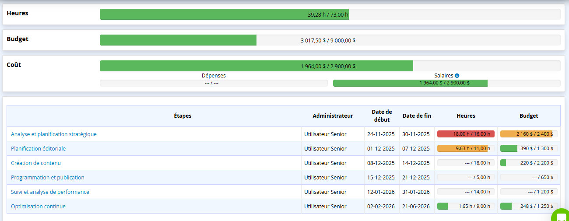Viewport: 569px width, 221px height.
Task: Click the start date 15-12-2025
Action: coord(381,178)
